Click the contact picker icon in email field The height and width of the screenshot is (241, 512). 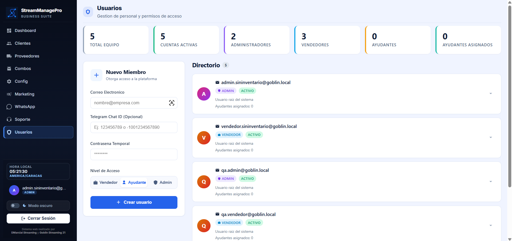coord(172,103)
